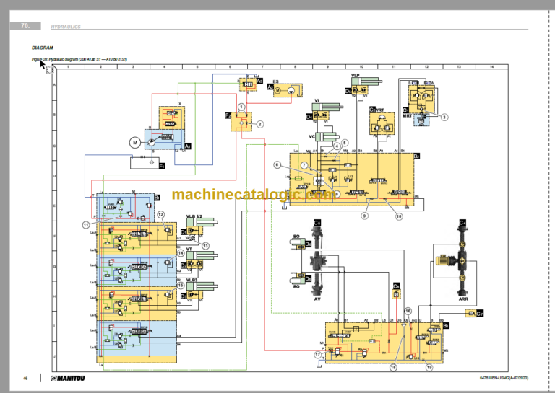Click the numbered callout 1 circle
The image size is (555, 393).
point(242,107)
